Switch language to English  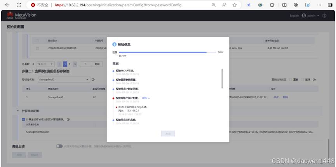tap(294, 16)
